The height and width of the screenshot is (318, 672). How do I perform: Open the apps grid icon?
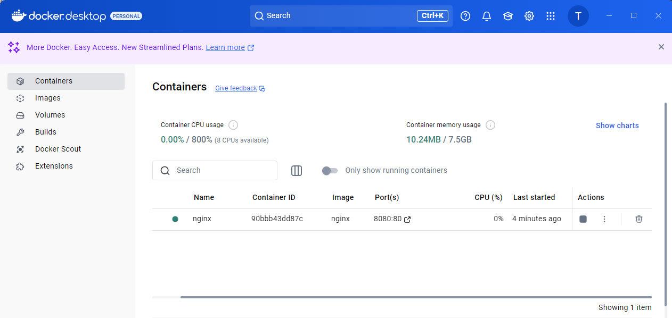point(551,16)
